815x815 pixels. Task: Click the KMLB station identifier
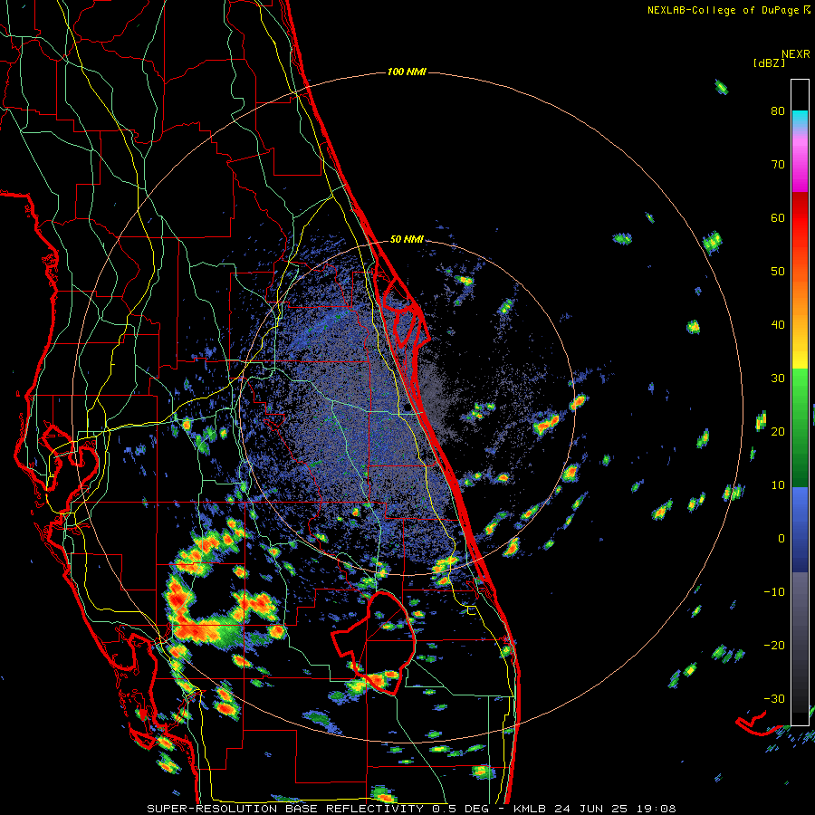pyautogui.click(x=530, y=809)
